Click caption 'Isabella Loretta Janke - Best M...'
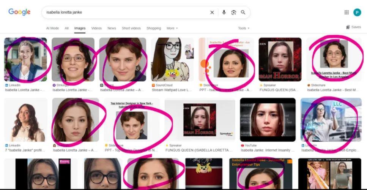The width and height of the screenshot is (367, 190). coord(332,90)
